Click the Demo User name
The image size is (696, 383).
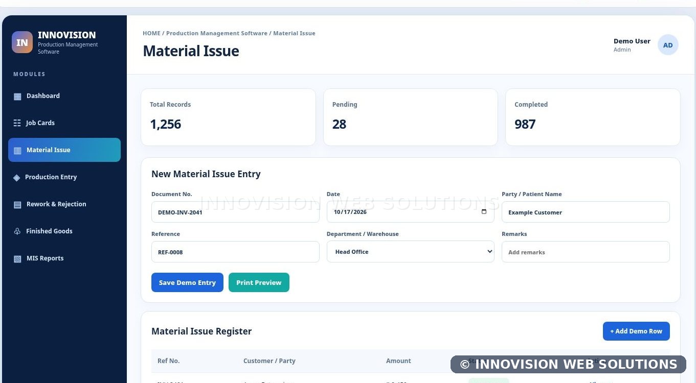click(x=632, y=41)
